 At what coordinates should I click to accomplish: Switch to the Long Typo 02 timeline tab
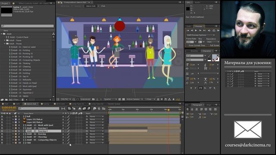click(97, 104)
